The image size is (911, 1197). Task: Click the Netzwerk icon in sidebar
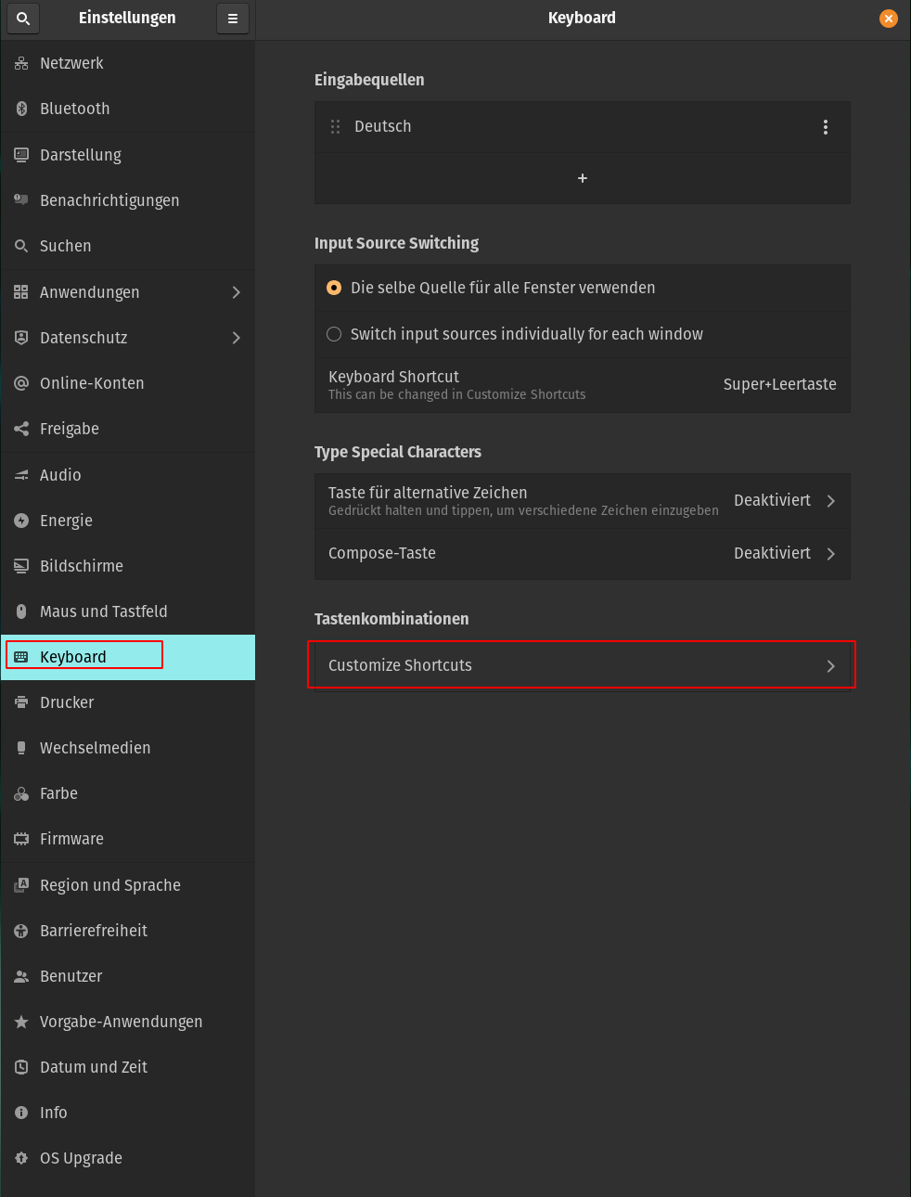21,63
